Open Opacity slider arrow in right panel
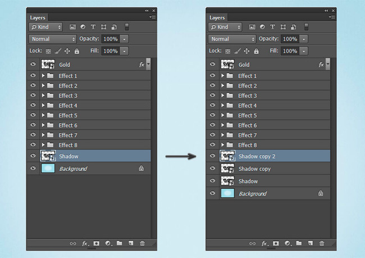 coord(304,39)
